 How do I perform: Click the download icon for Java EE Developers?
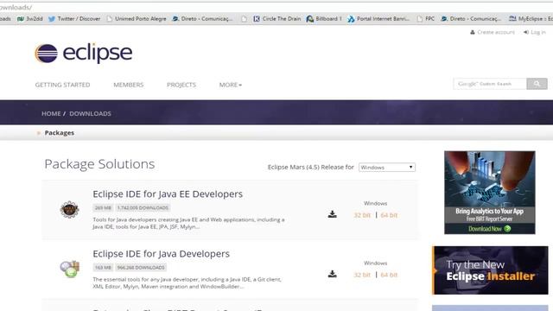pos(332,214)
